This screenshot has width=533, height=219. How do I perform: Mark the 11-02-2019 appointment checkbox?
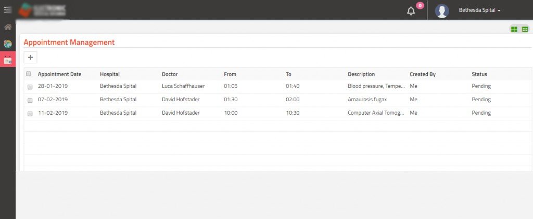pos(30,113)
